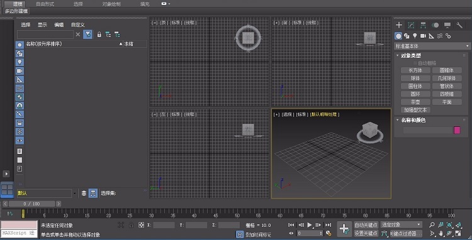
Task: Open the Display command panel tab
Action: coord(447,25)
